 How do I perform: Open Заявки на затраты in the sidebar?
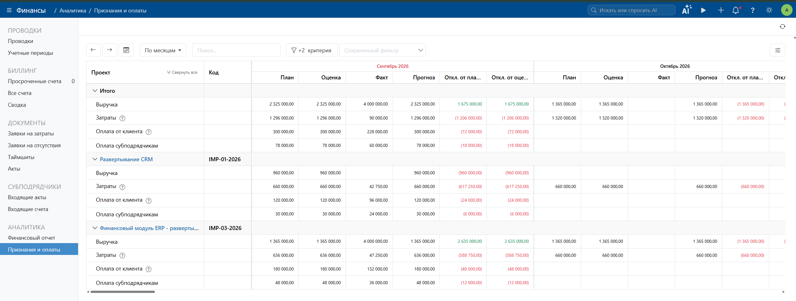31,134
